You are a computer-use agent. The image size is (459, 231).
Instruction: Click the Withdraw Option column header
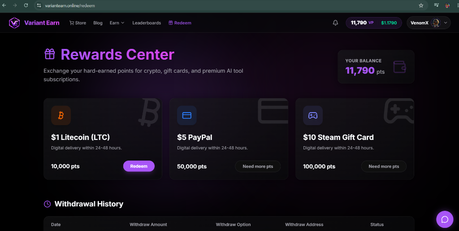click(x=233, y=225)
